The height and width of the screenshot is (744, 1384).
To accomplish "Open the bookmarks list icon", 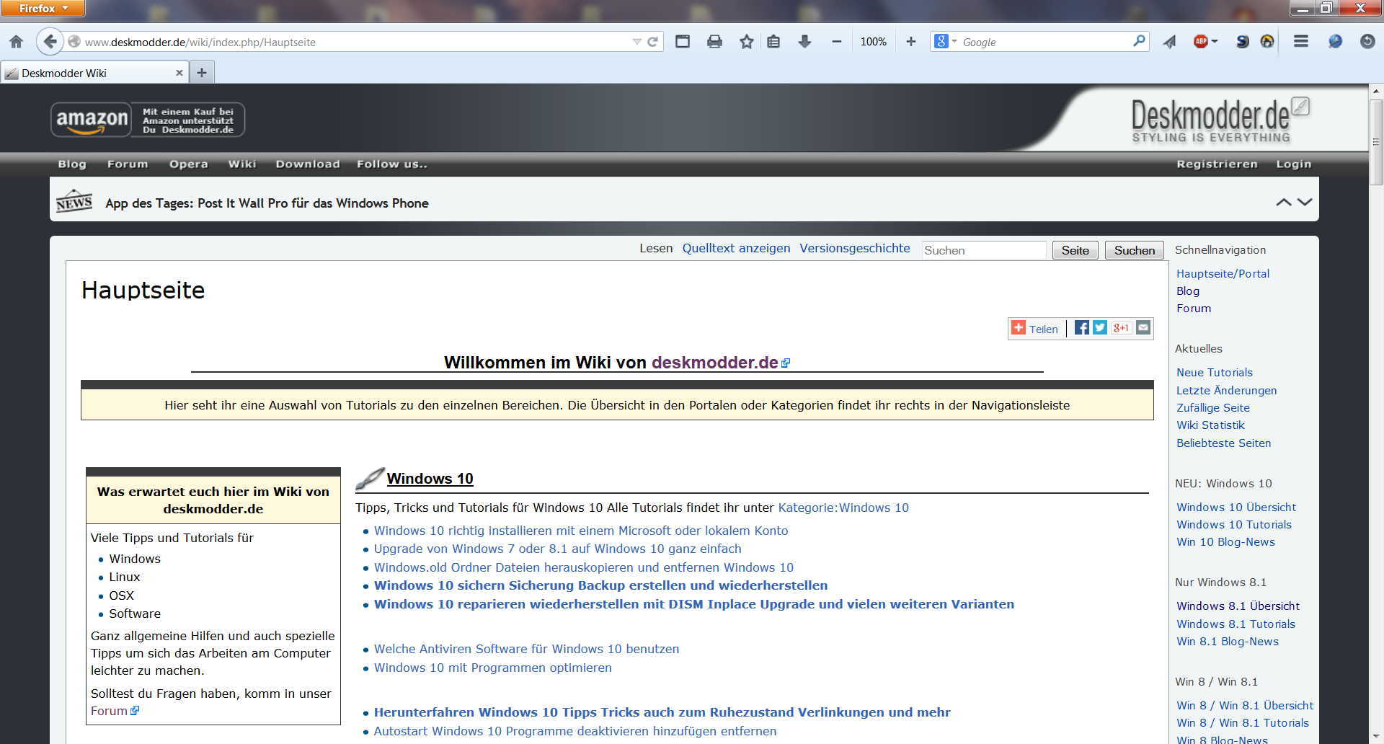I will (773, 42).
